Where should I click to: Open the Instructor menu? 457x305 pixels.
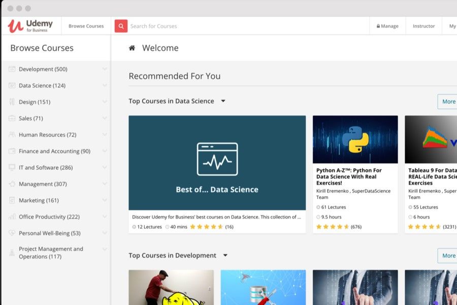click(423, 25)
